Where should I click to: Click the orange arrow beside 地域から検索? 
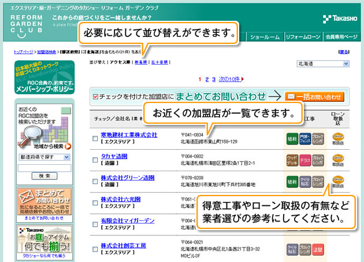click(68, 146)
